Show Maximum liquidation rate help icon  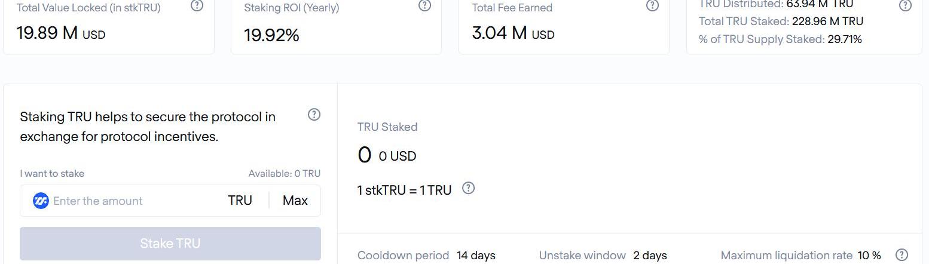point(902,255)
